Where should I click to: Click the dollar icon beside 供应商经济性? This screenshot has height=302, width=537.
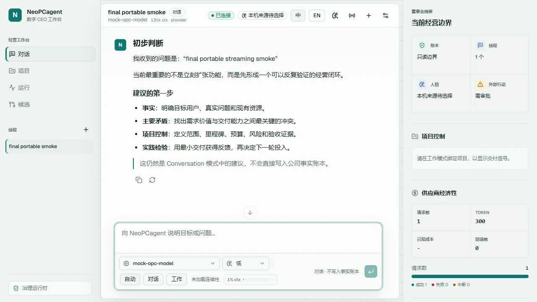(x=415, y=193)
